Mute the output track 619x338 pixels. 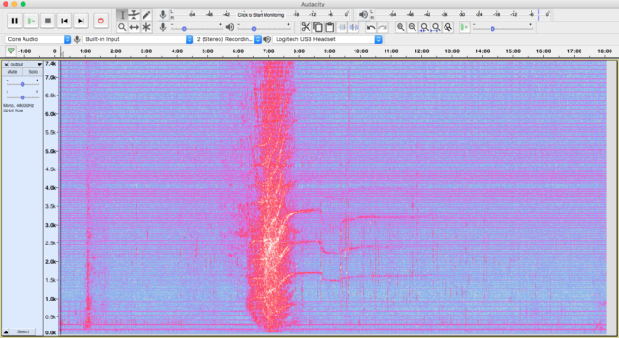(12, 72)
